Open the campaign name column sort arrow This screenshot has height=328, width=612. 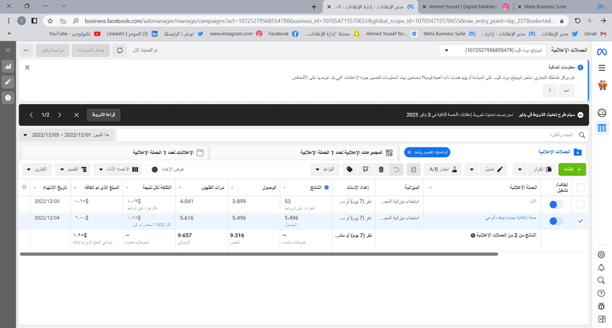pyautogui.click(x=430, y=188)
